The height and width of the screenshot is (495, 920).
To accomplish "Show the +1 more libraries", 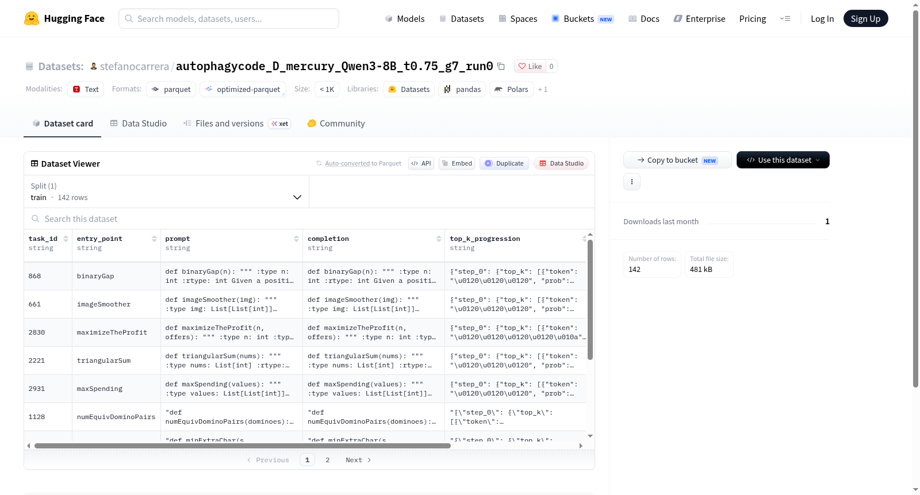I will (x=542, y=90).
